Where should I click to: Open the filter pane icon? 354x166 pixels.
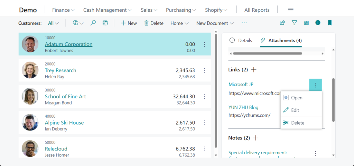[294, 23]
